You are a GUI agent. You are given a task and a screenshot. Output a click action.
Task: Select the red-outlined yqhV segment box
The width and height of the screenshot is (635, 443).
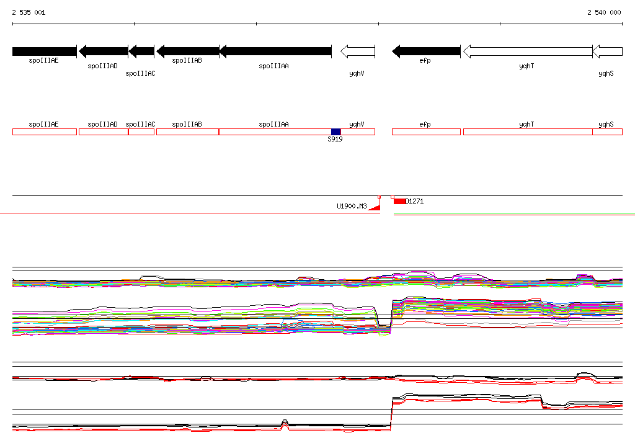tap(358, 132)
